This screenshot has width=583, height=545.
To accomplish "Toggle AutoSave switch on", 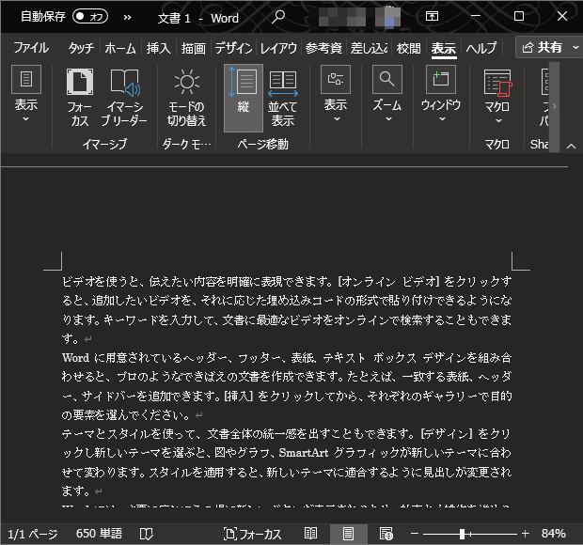I will (x=90, y=17).
